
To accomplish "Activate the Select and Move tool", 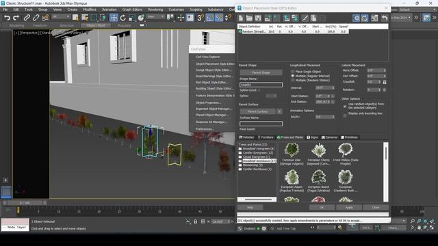I will (x=114, y=18).
